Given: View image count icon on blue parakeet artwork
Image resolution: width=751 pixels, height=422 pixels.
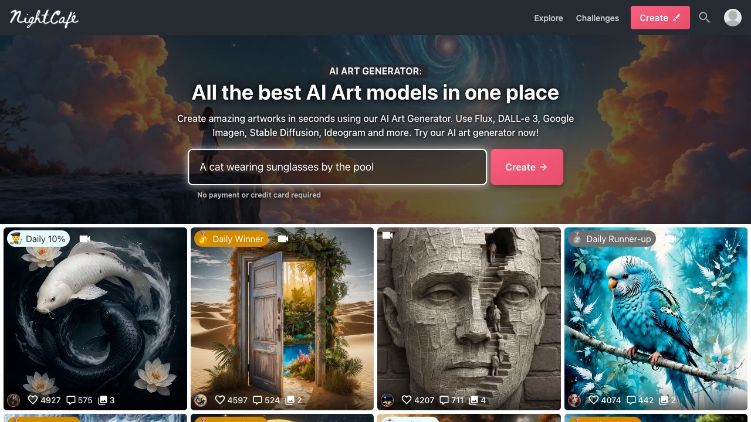Looking at the screenshot, I should click(664, 400).
